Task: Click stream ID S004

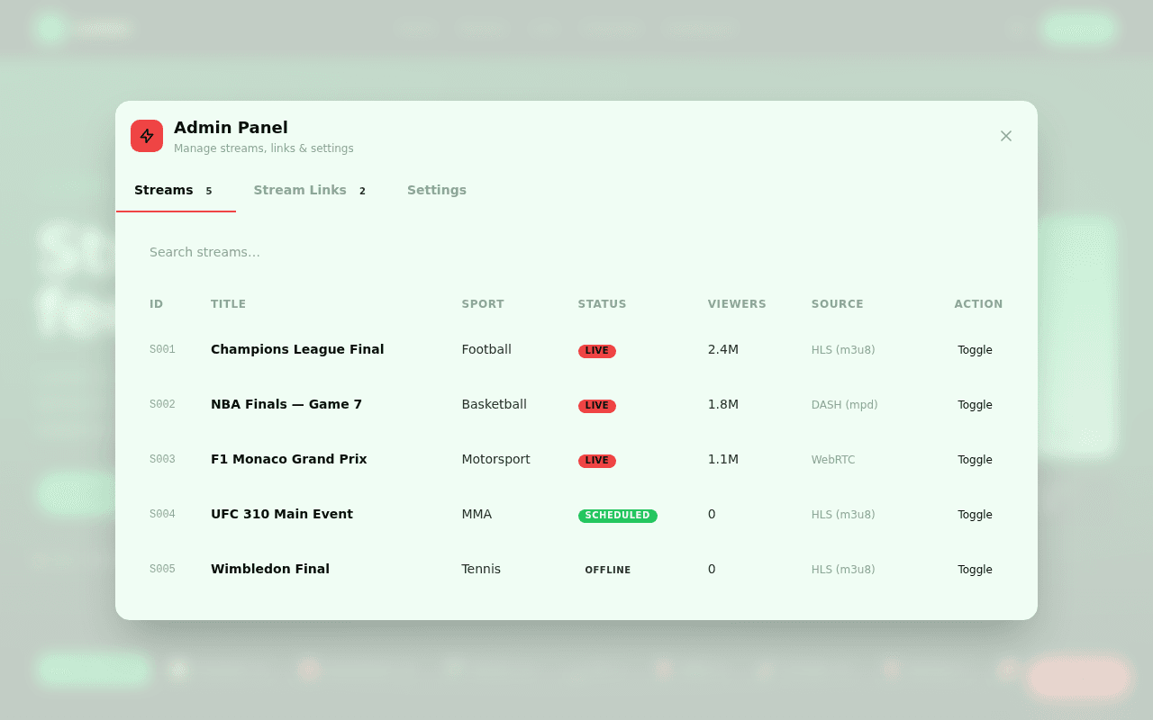Action: tap(162, 514)
